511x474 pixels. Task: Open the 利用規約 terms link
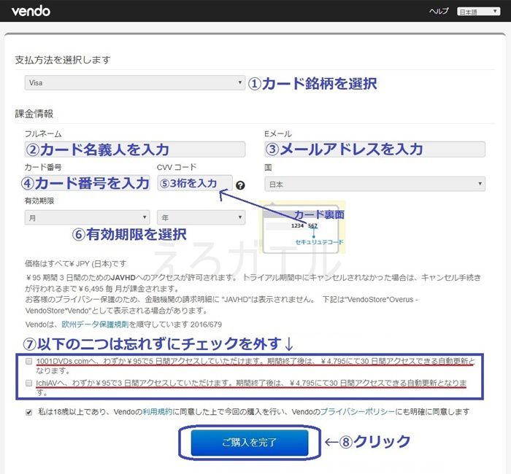pos(158,412)
